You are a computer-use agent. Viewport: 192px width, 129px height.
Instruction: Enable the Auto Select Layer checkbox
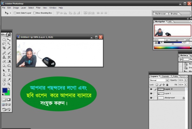tap(15, 13)
